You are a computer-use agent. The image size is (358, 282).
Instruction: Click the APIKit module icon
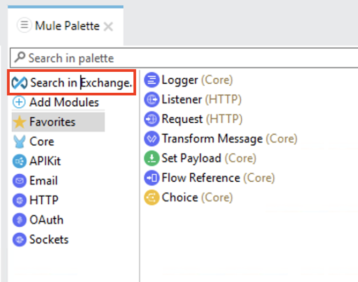click(19, 161)
